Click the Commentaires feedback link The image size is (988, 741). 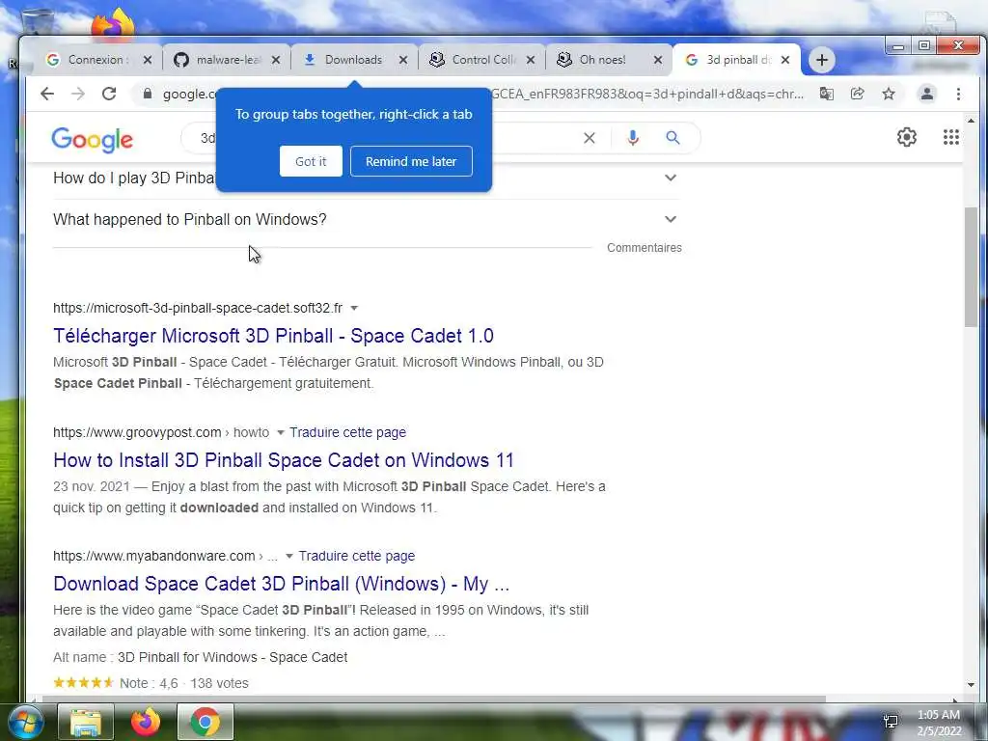click(x=644, y=248)
